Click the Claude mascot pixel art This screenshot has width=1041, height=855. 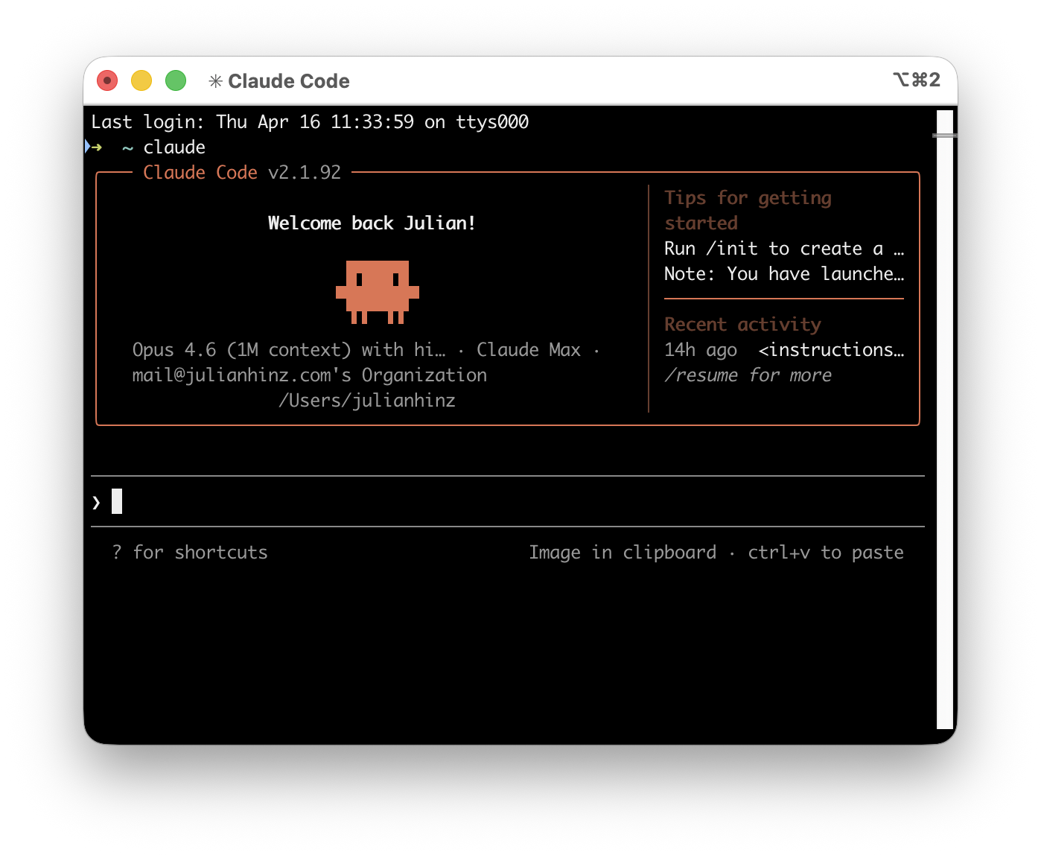(378, 292)
